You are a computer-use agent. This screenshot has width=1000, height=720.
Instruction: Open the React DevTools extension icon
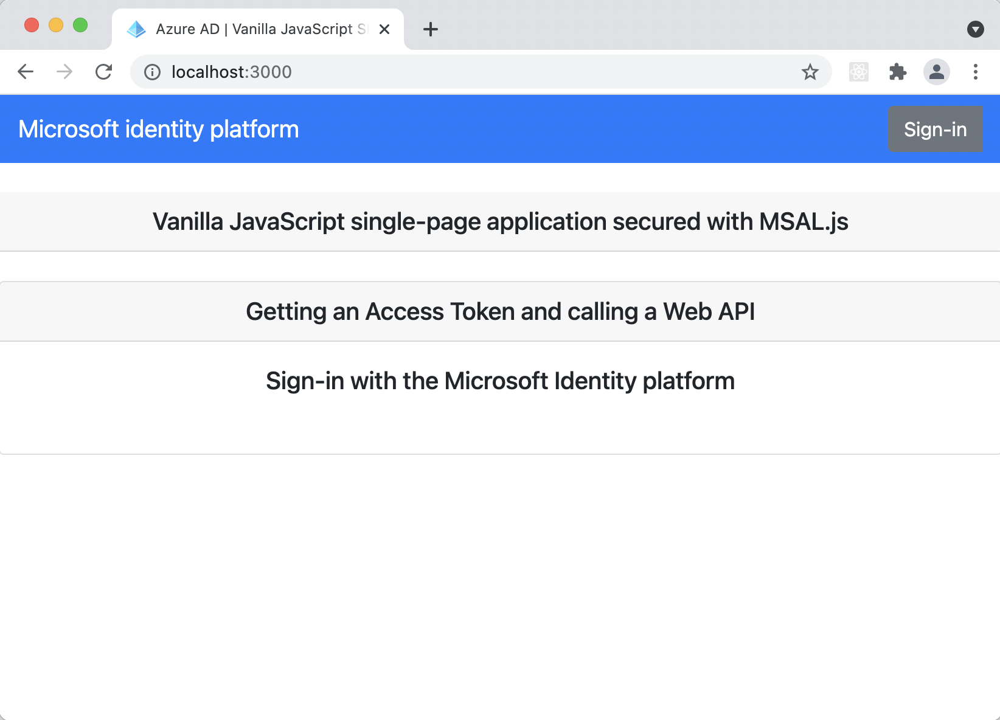858,72
